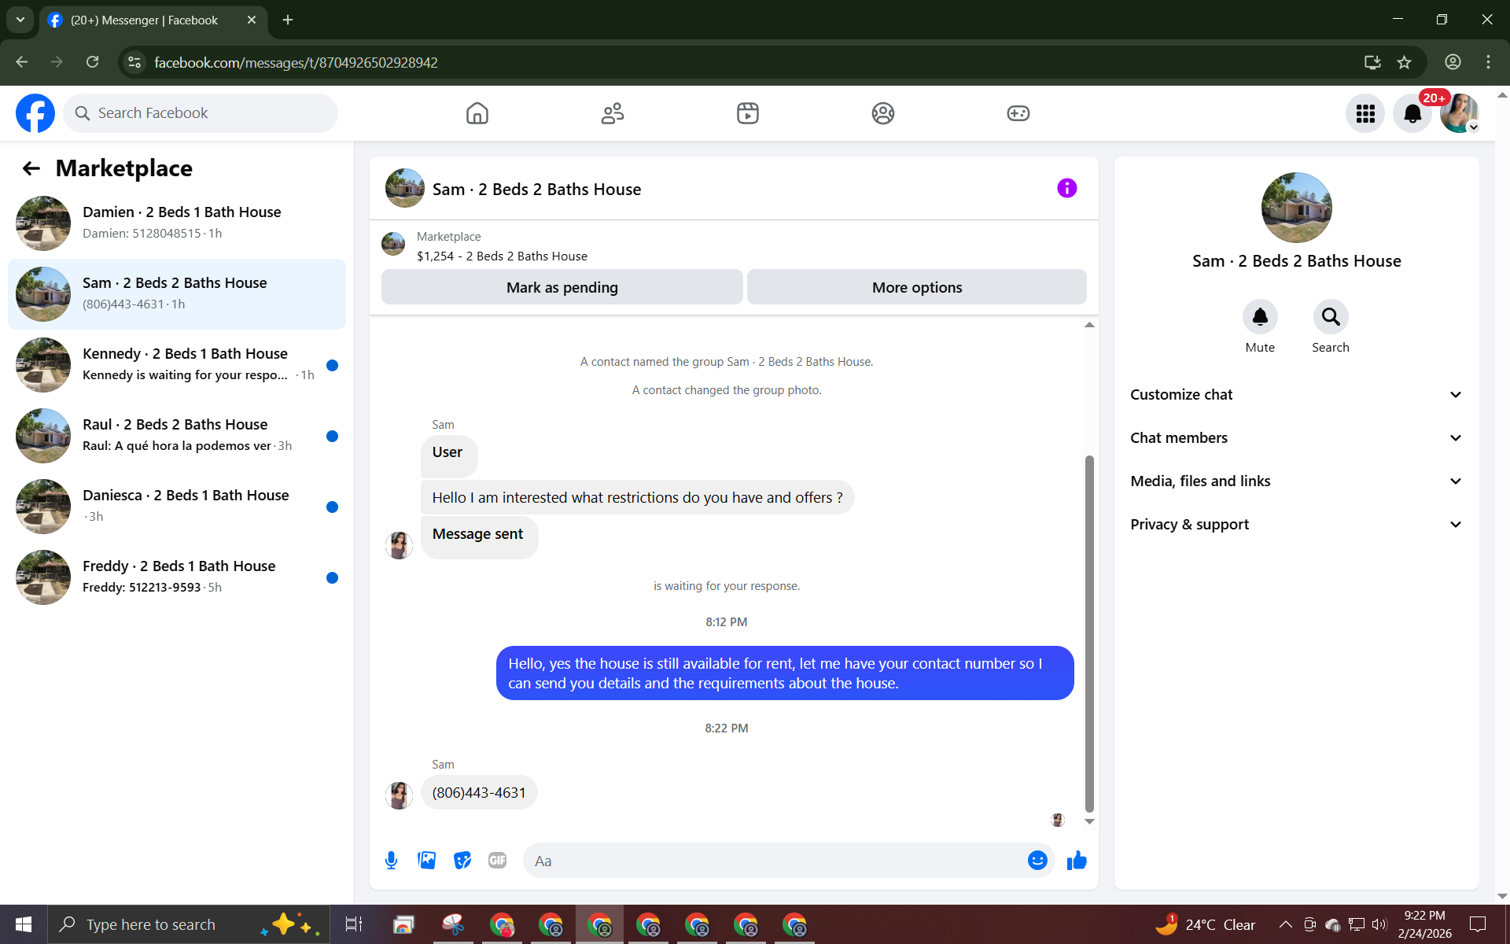Image resolution: width=1510 pixels, height=944 pixels.
Task: Open Facebook notifications bell
Action: (x=1412, y=113)
